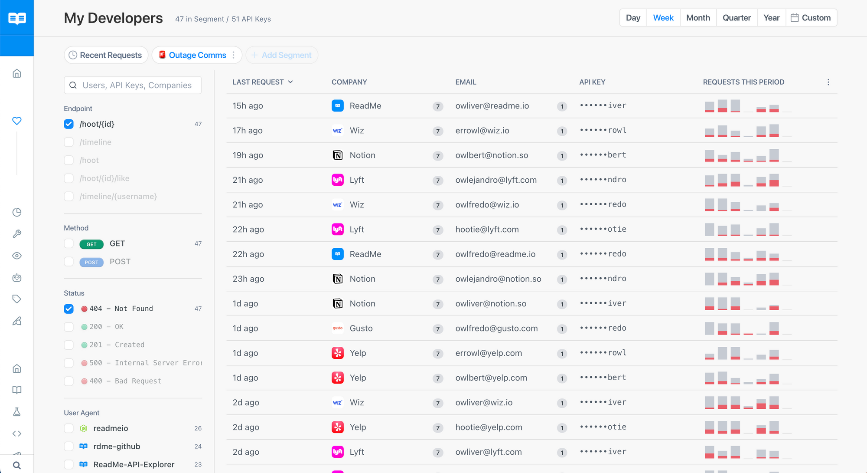This screenshot has height=473, width=867.
Task: Check the 500 Internal Server Error filter
Action: [68, 363]
